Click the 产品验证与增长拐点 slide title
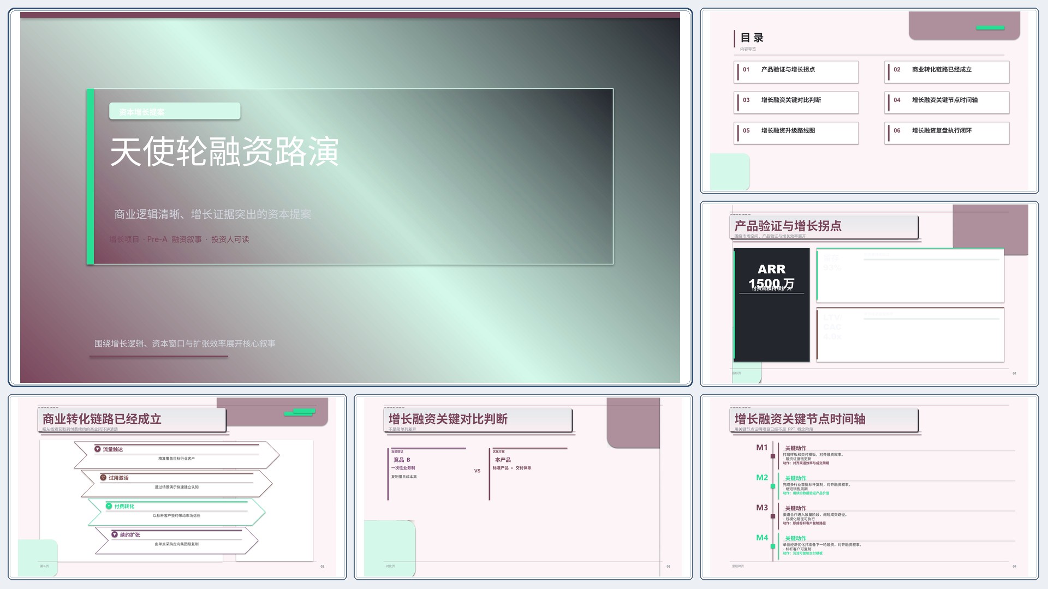This screenshot has height=589, width=1048. point(788,226)
